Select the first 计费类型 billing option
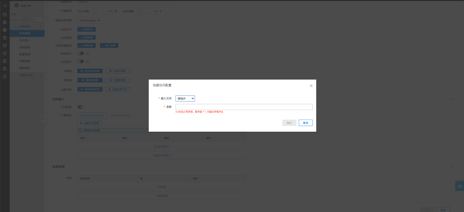Viewport: 464px width, 212px height. click(x=93, y=116)
